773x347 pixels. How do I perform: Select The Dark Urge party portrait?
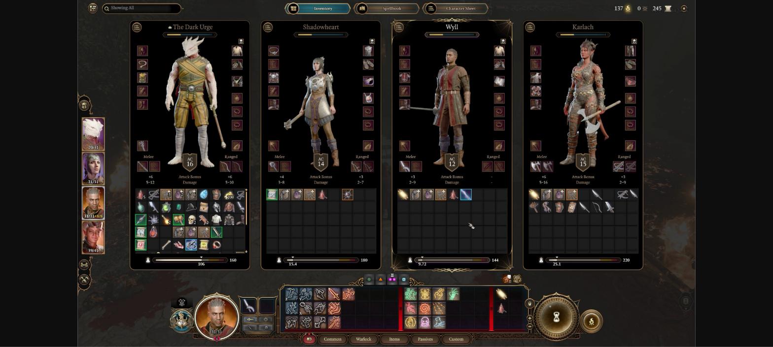93,134
